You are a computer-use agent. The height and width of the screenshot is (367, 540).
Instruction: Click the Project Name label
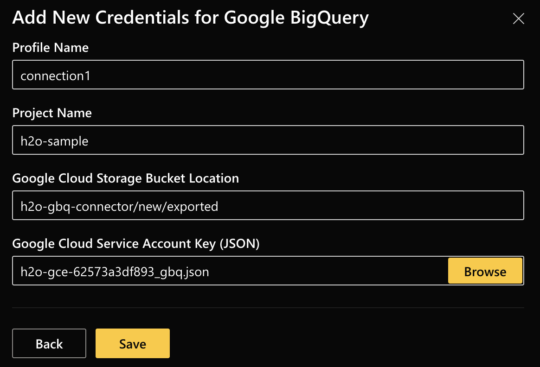52,113
